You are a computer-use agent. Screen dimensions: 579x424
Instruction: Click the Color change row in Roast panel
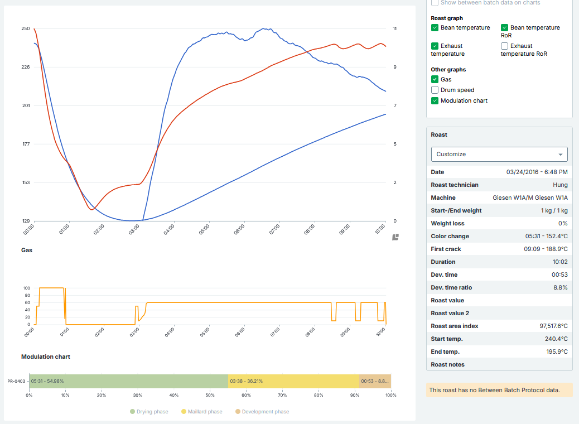click(499, 236)
